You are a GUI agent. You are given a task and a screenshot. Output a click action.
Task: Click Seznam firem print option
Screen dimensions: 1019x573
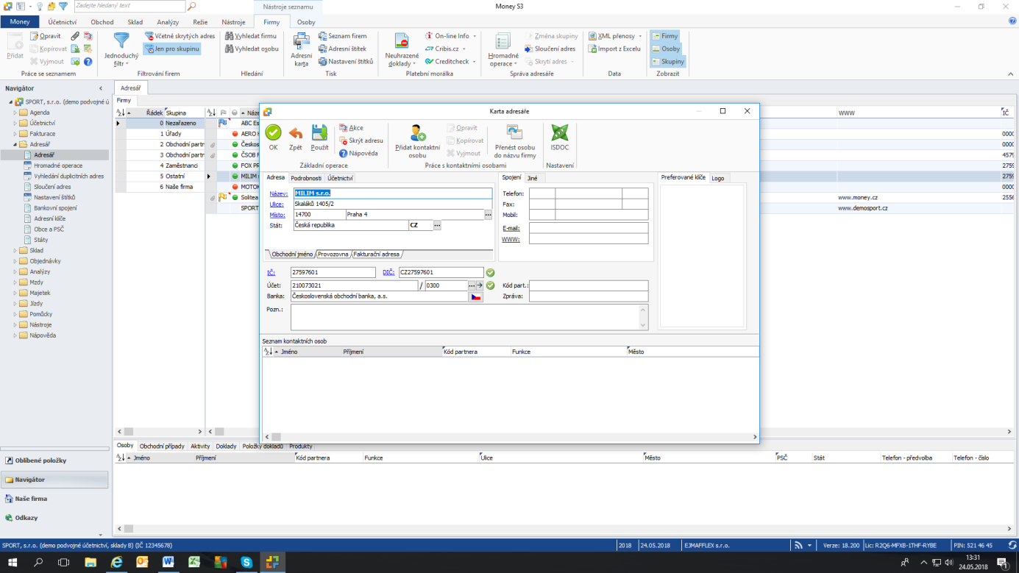pyautogui.click(x=342, y=36)
